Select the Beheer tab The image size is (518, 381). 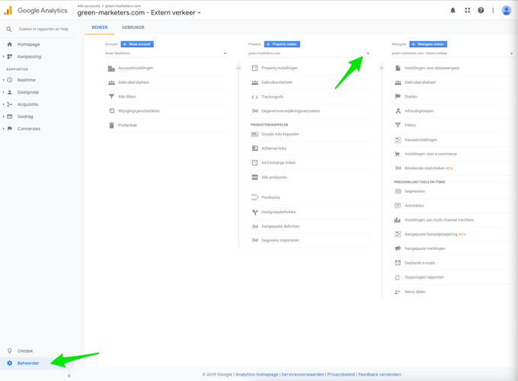(100, 27)
